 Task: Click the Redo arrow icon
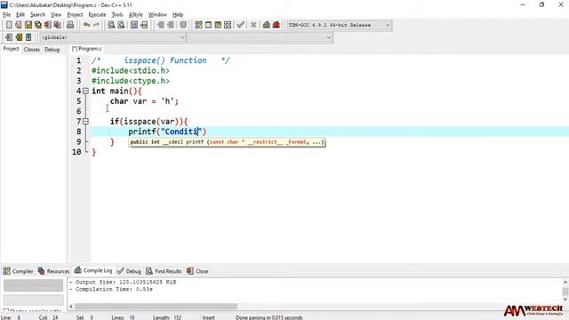(96, 25)
